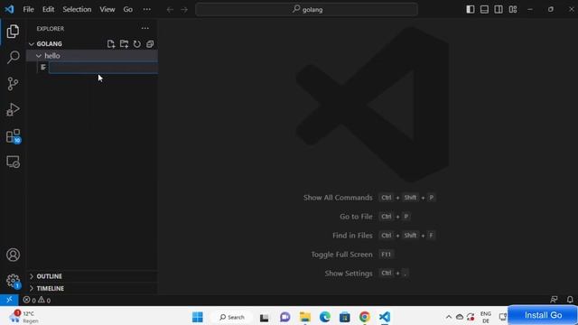Refresh the Explorer tree
The width and height of the screenshot is (578, 325).
point(136,44)
